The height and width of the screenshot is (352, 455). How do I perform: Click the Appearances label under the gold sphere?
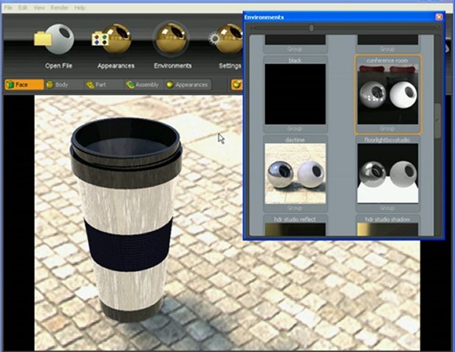click(116, 66)
